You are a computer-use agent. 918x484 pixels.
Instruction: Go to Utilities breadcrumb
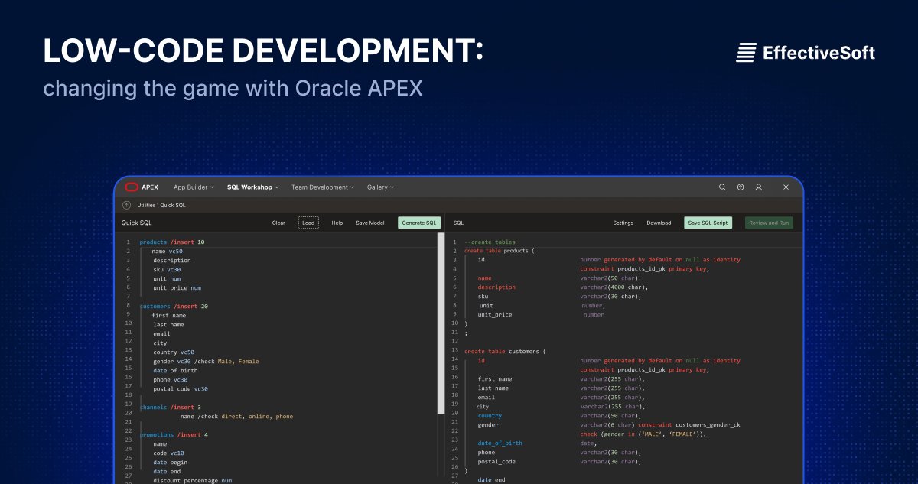pos(146,205)
